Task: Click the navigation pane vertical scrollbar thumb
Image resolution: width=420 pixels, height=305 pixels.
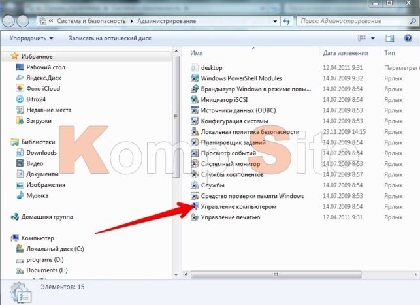Action: coord(176,116)
